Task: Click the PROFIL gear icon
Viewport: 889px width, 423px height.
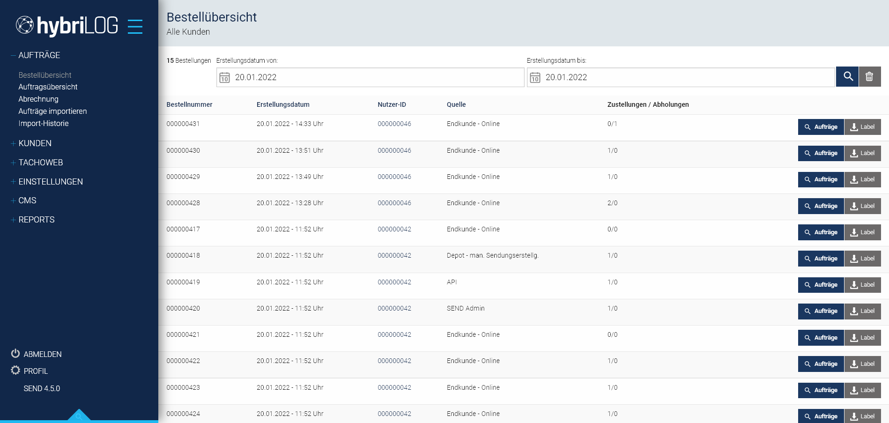Action: coord(15,371)
